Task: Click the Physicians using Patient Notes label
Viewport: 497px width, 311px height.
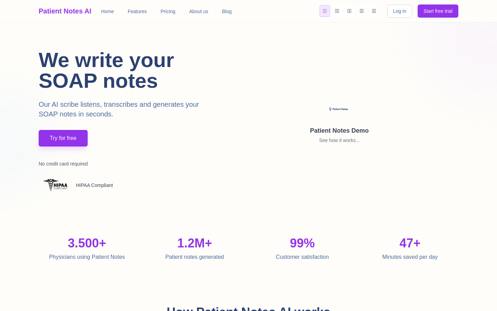Action: pyautogui.click(x=87, y=257)
